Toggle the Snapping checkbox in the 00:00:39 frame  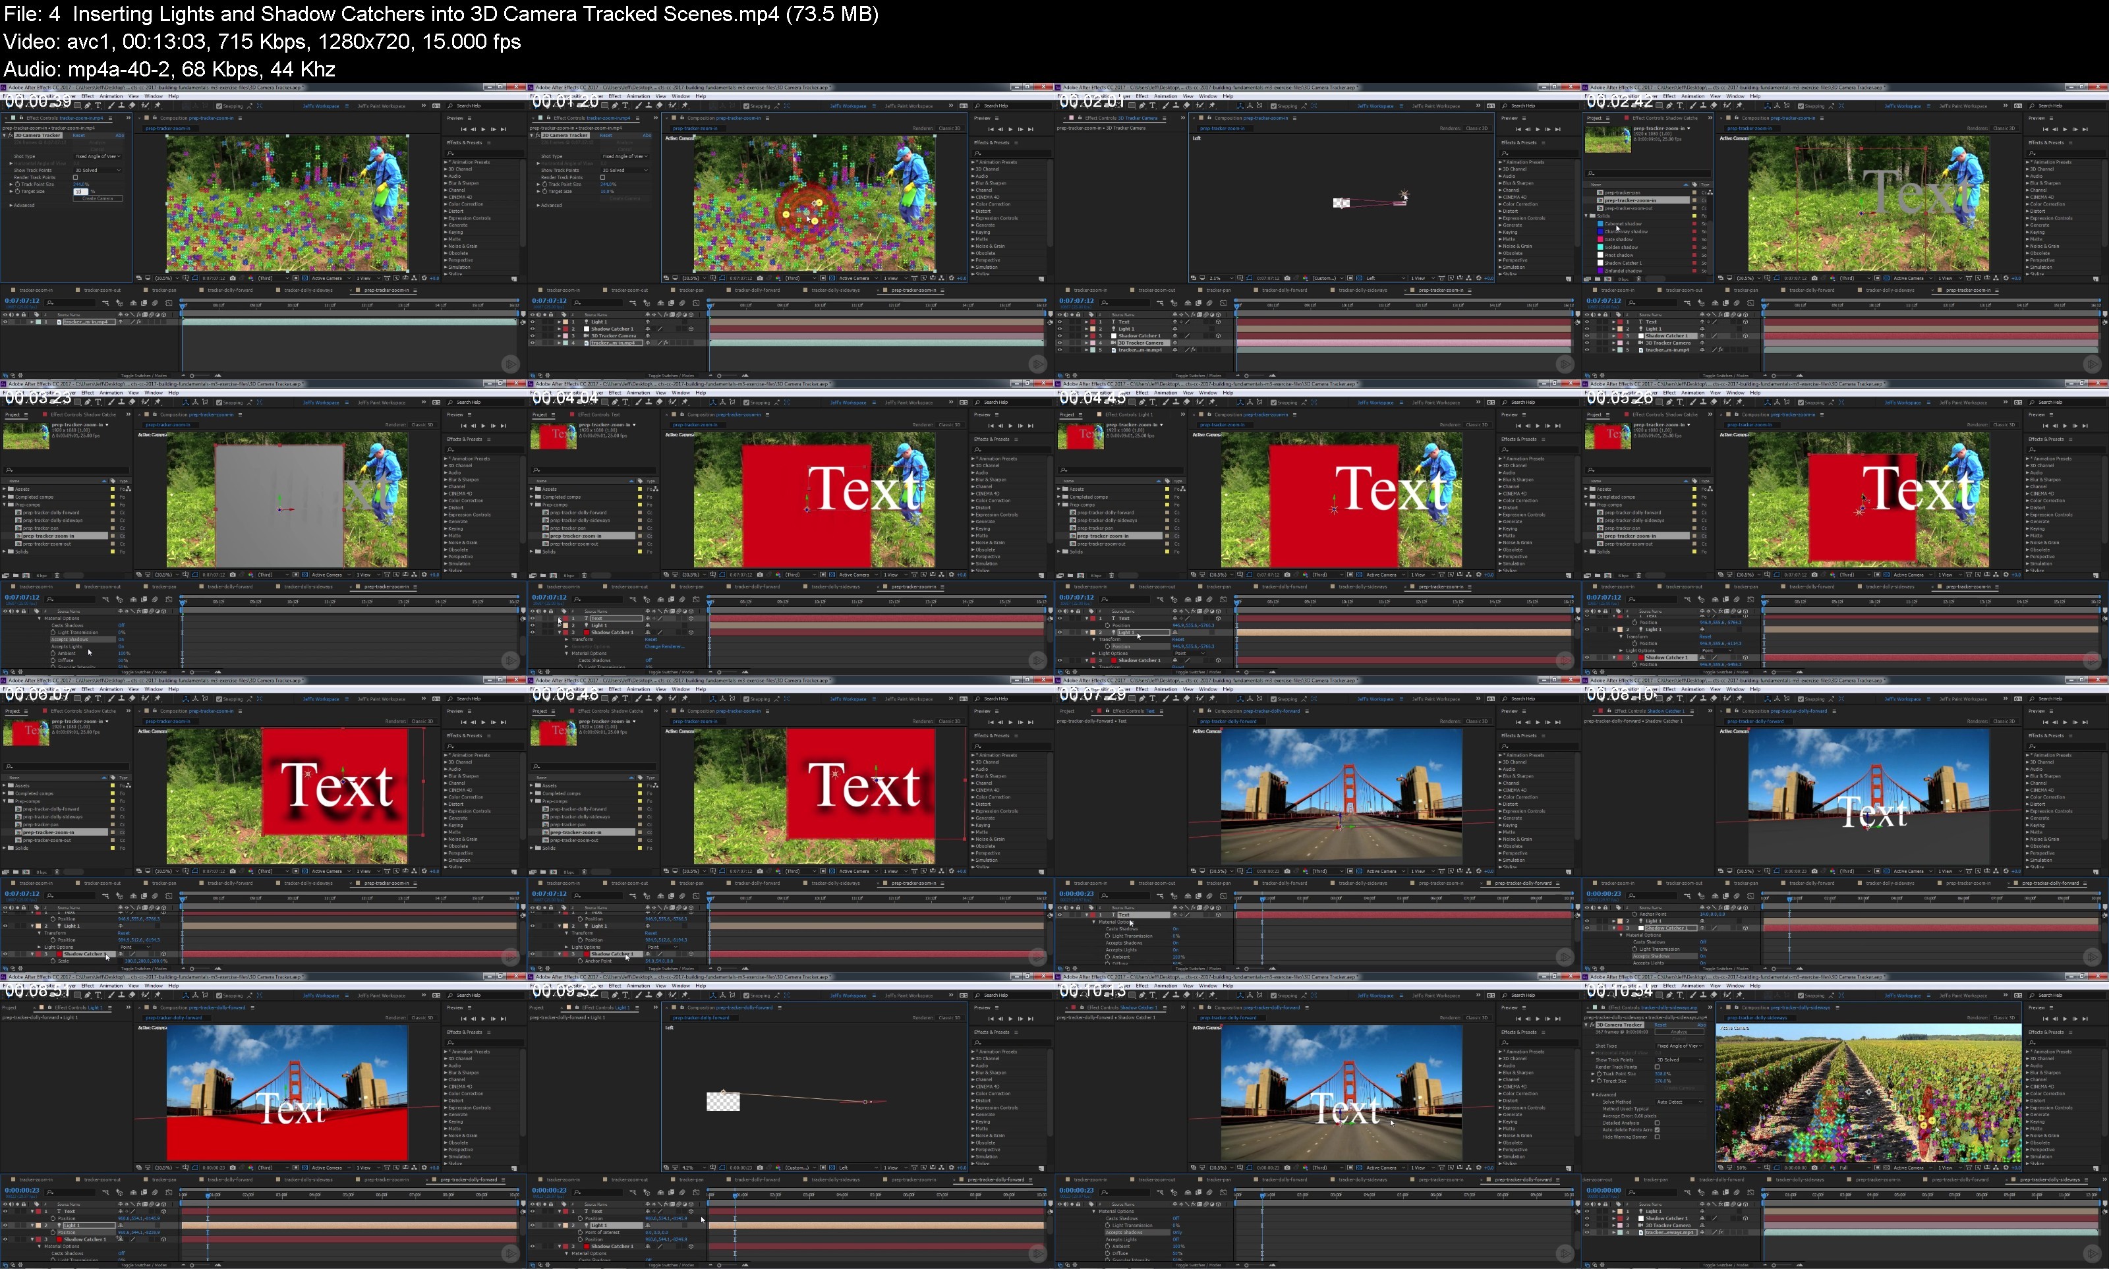(219, 106)
